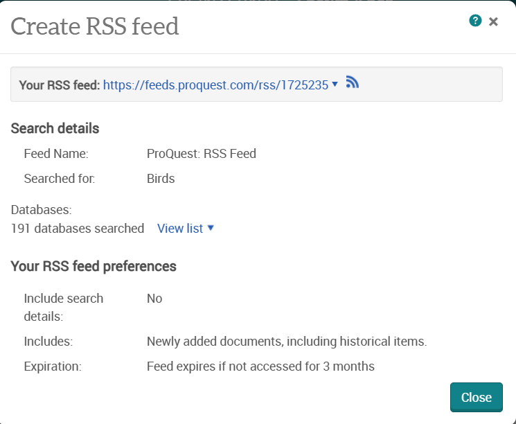Select the 'ProQuest: RSS Feed' feed name text

click(x=202, y=154)
